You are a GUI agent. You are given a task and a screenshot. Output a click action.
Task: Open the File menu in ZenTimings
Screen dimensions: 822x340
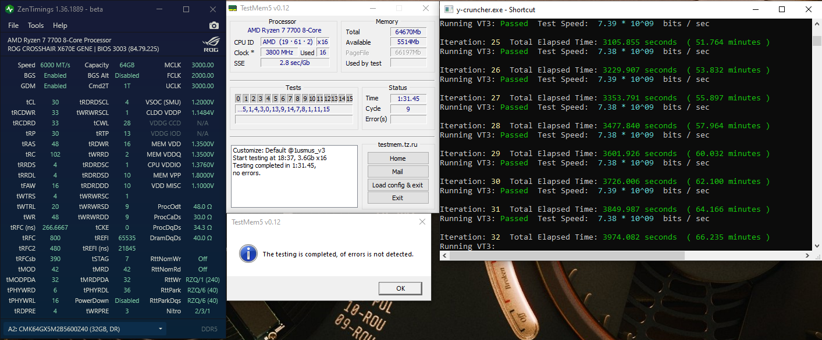coord(13,26)
